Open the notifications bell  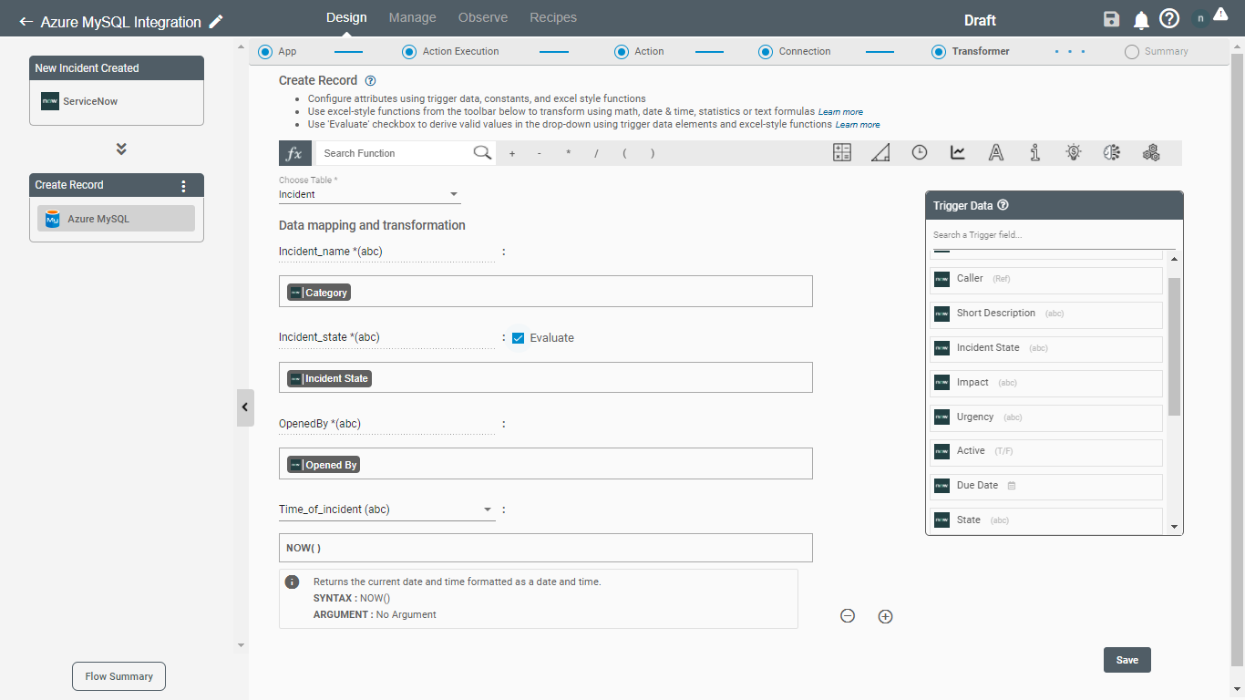pyautogui.click(x=1141, y=20)
